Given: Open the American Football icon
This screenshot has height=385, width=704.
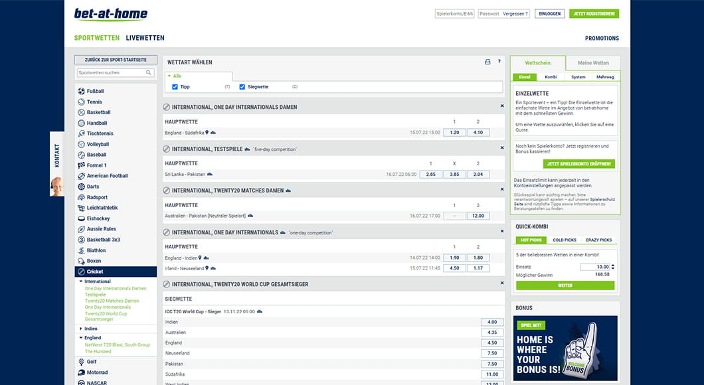Looking at the screenshot, I should 81,176.
